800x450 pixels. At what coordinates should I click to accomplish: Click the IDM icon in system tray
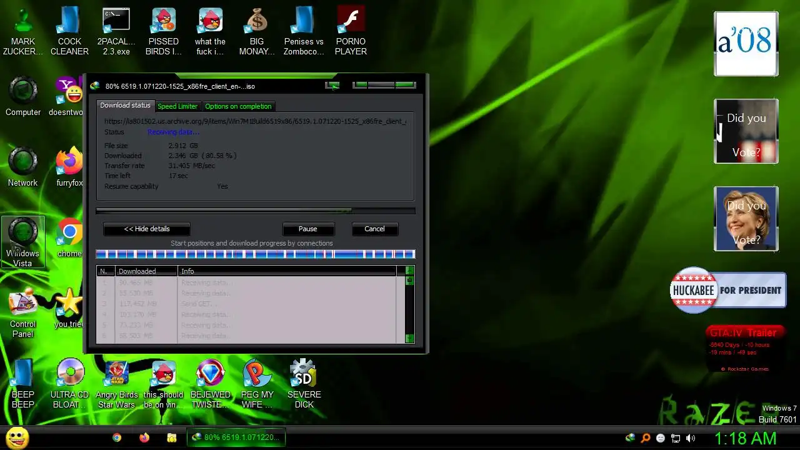click(x=630, y=438)
